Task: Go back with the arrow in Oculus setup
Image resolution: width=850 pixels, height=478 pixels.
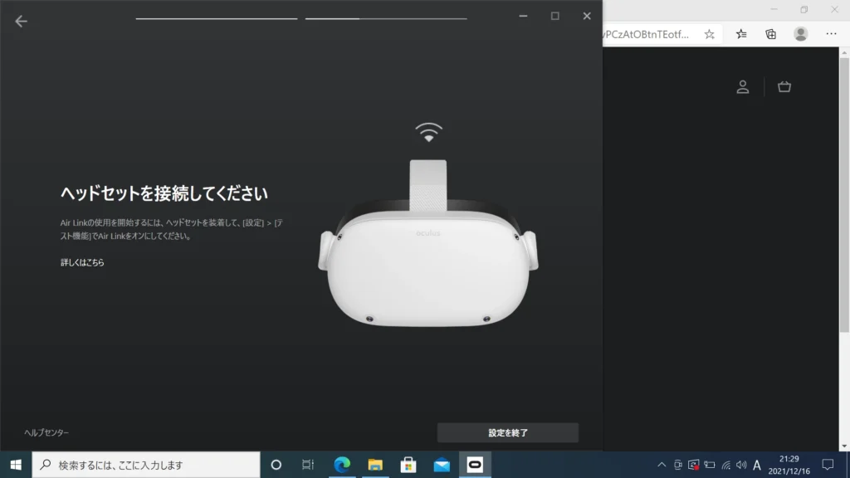Action: 21,21
